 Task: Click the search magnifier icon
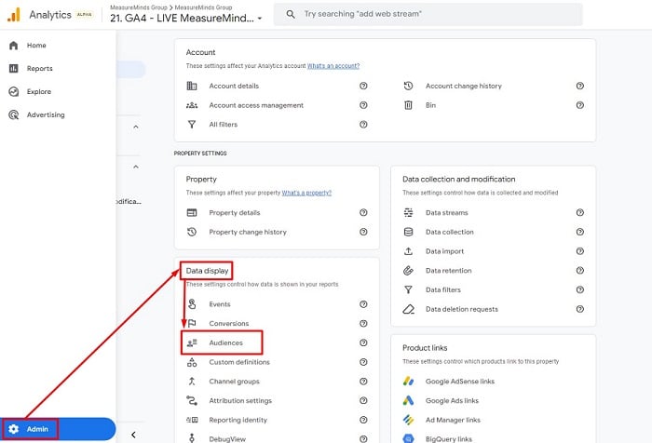pyautogui.click(x=291, y=14)
